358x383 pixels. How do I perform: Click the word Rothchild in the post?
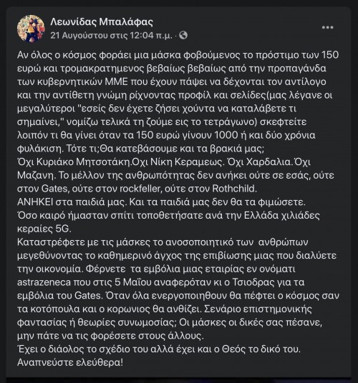point(235,189)
